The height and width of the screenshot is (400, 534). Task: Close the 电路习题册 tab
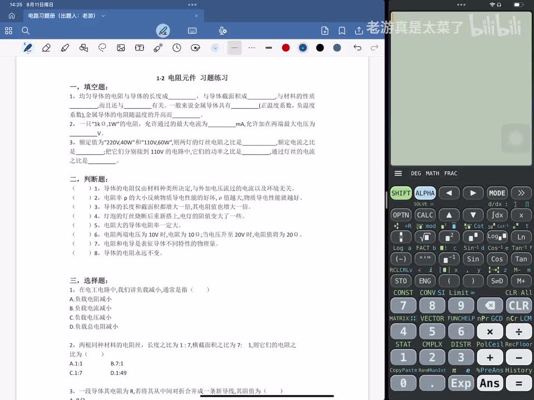coord(196,16)
